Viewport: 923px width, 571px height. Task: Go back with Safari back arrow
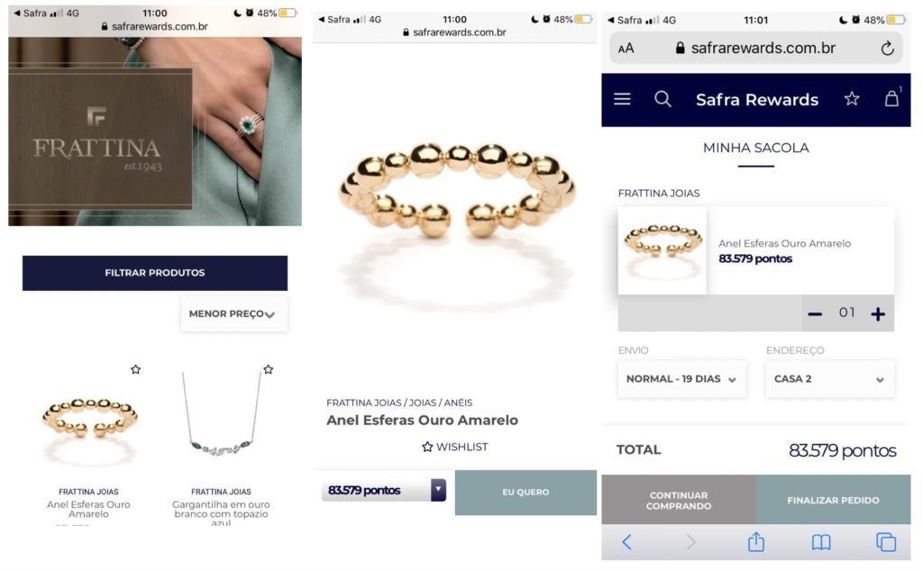627,541
